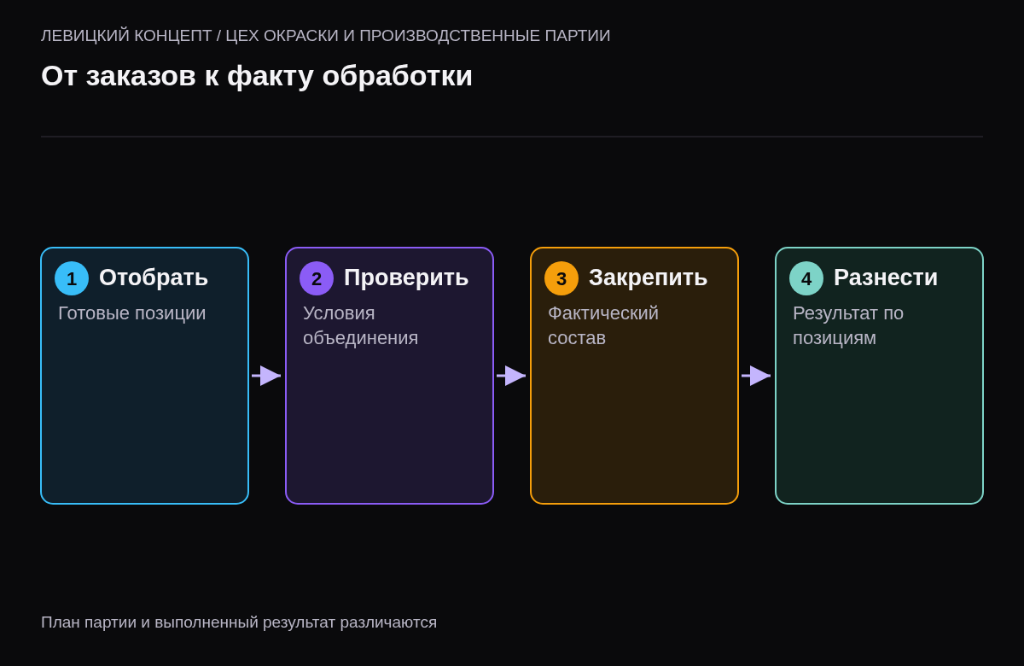Screen dimensions: 1024x666
Task: Click the step 3 number badge
Action: click(x=561, y=278)
